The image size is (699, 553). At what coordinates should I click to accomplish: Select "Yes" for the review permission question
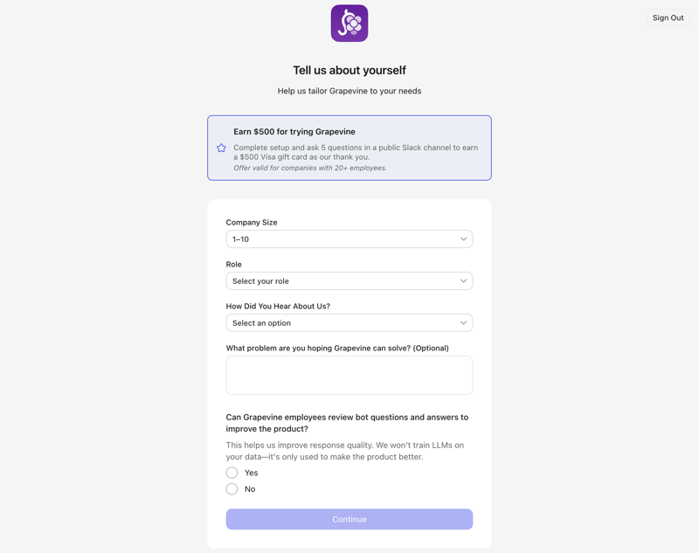point(232,472)
